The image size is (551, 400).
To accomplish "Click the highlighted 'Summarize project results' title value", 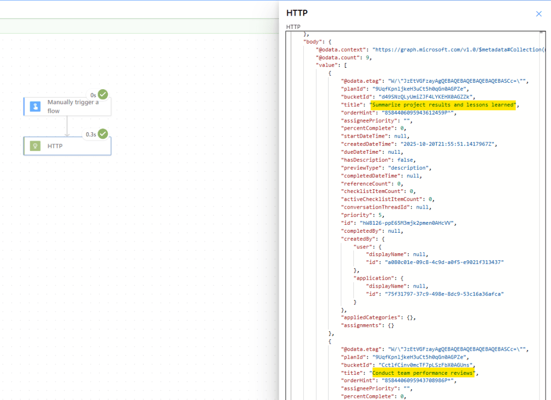I will (443, 104).
